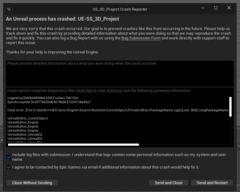This screenshot has width=240, height=192.
Task: Click here to view directory link
Action: coord(99,91)
